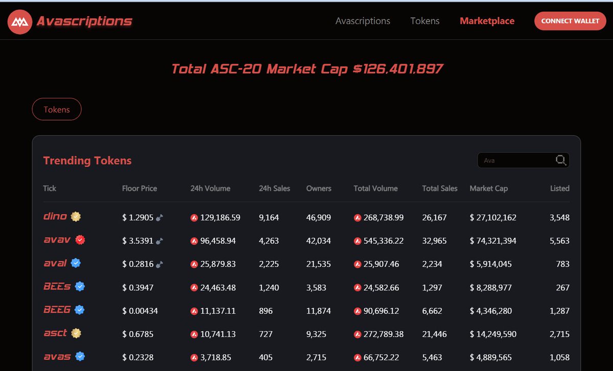Click AVAX icon in BEEG total volume
Image resolution: width=613 pixels, height=371 pixels.
(357, 311)
